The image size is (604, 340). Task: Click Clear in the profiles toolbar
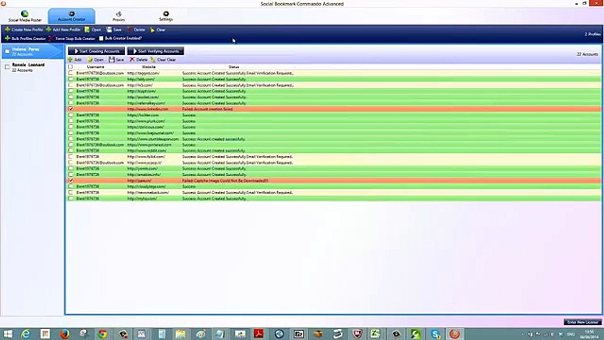158,29
